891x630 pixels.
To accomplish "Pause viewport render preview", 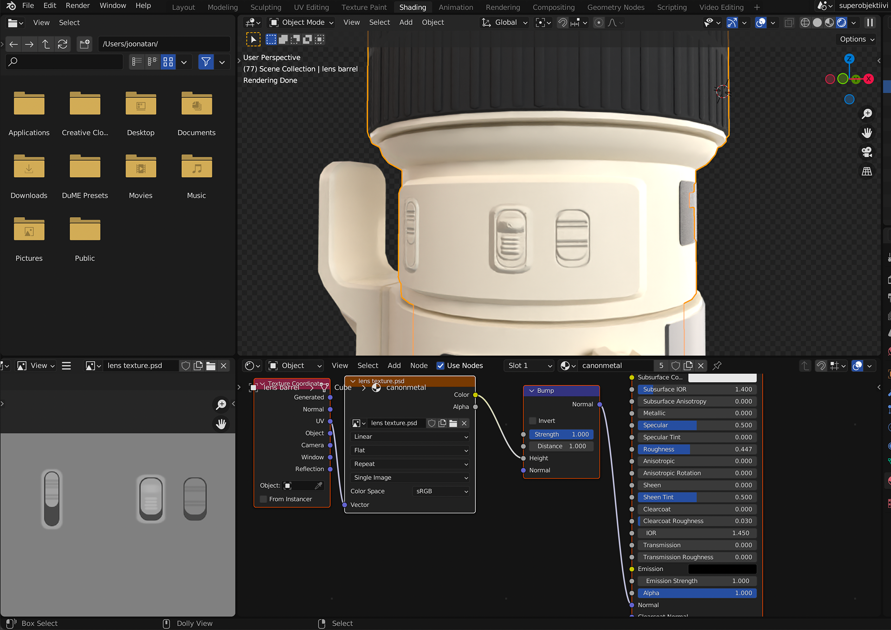I will (870, 22).
